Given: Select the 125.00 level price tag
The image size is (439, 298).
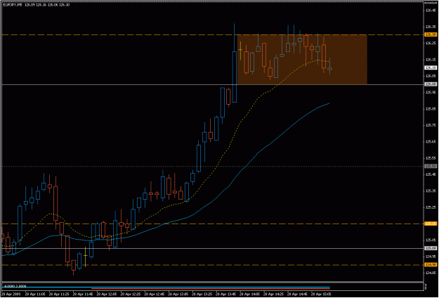Looking at the screenshot, I should pyautogui.click(x=431, y=248).
